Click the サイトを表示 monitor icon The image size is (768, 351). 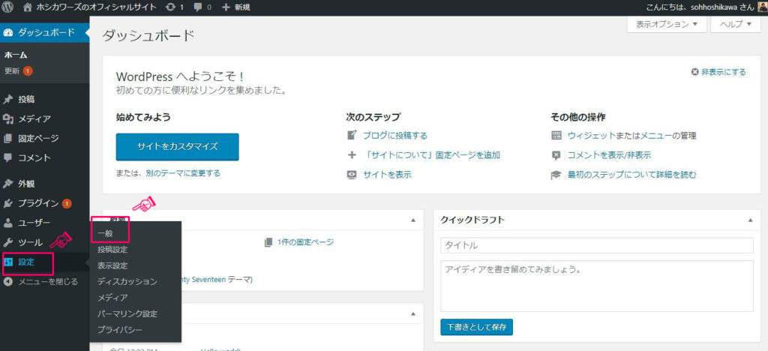click(351, 175)
